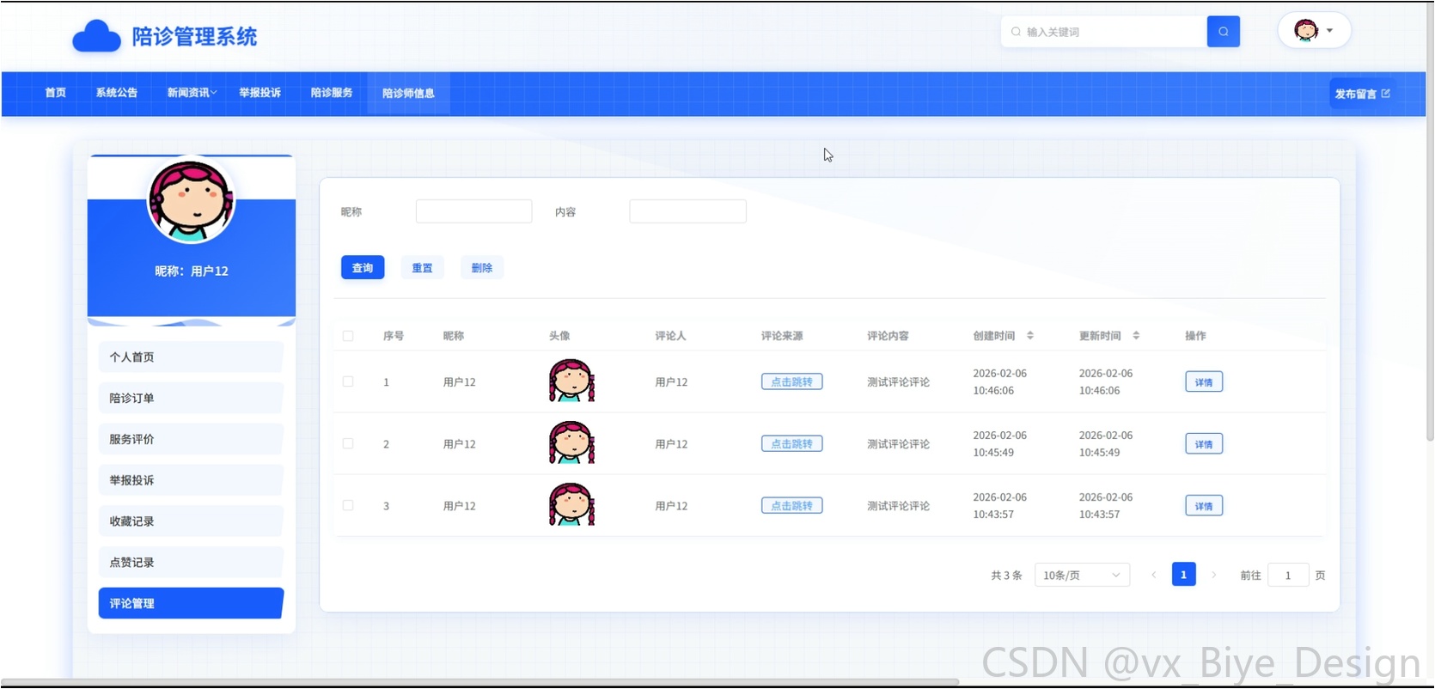1435x689 pixels.
Task: Check the checkbox for row 1
Action: (348, 381)
